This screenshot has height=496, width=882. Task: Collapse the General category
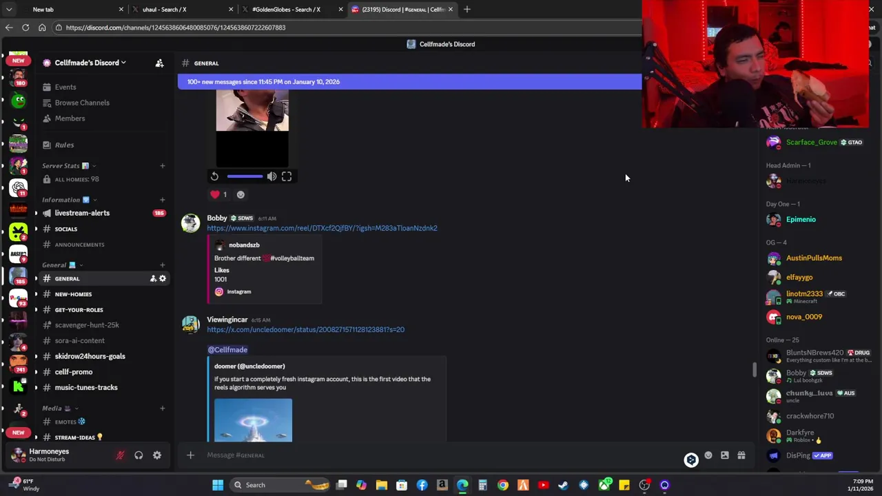(62, 265)
